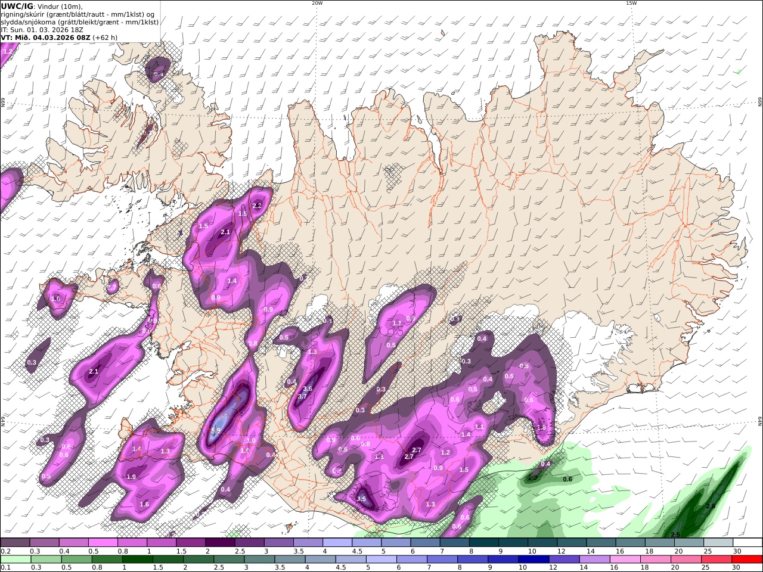Screen dimensions: 763x572
Task: Click the (+62 h) forecast offset text
Action: (105, 37)
